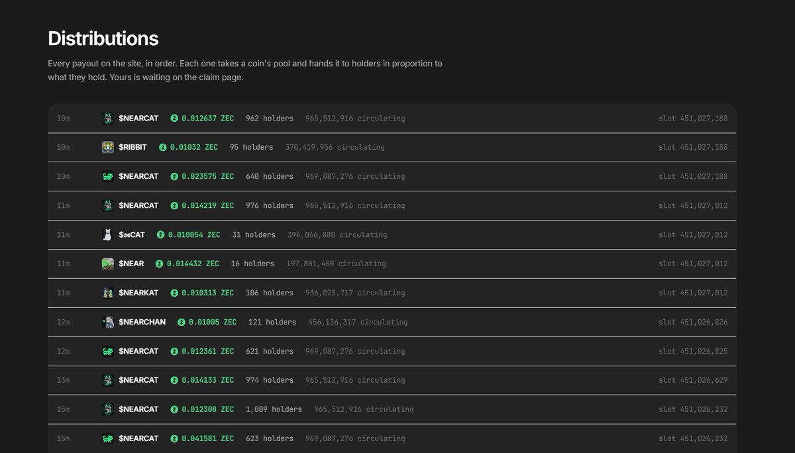The height and width of the screenshot is (453, 795).
Task: Open the $NEARCAT name in the 962 holders row
Action: [139, 119]
